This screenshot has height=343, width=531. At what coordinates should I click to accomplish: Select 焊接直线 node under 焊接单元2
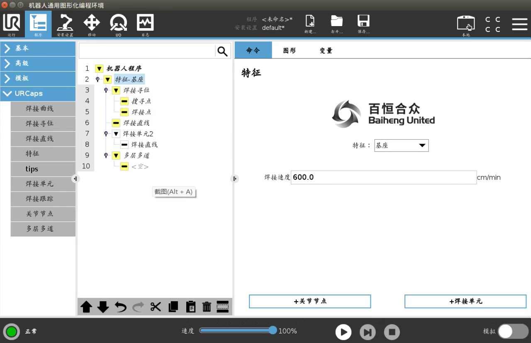[x=144, y=145]
